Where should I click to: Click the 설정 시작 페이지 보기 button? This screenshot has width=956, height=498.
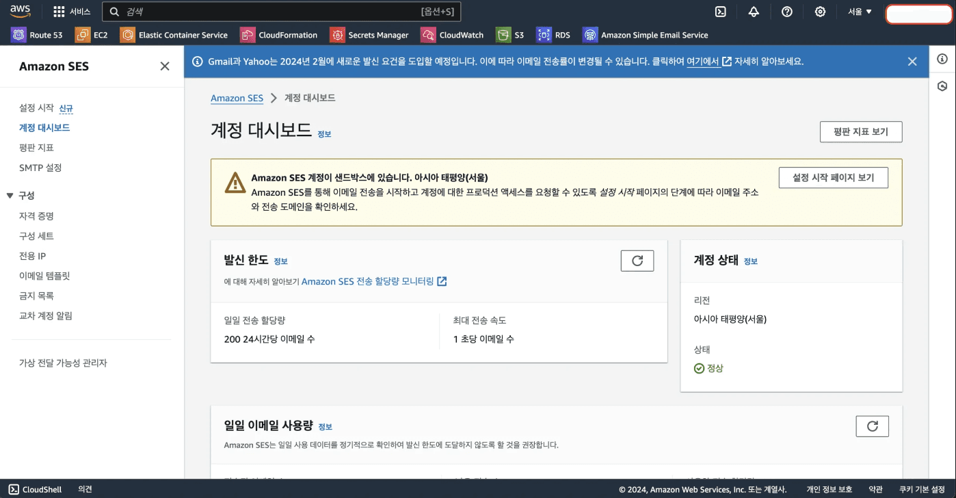pyautogui.click(x=833, y=177)
